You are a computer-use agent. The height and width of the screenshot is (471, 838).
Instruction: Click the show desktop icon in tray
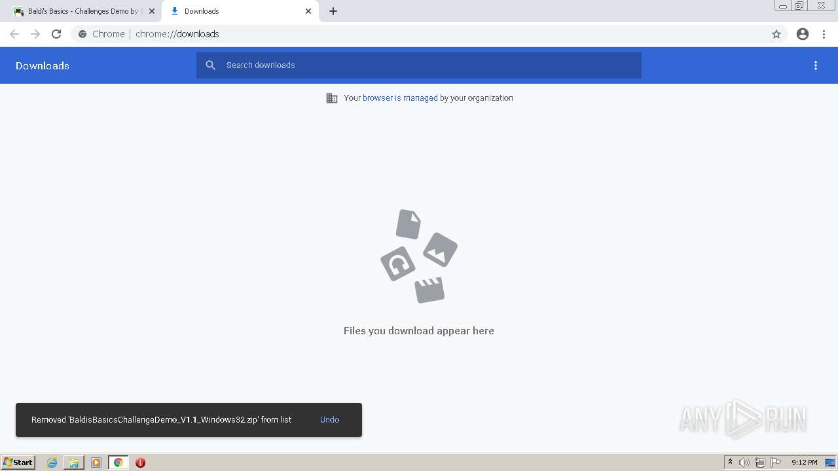(x=830, y=462)
